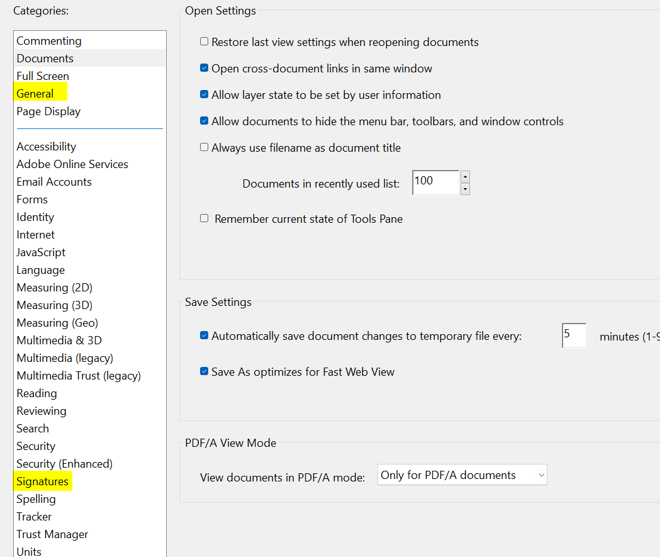660x557 pixels.
Task: Select the Full Screen category
Action: (x=43, y=76)
